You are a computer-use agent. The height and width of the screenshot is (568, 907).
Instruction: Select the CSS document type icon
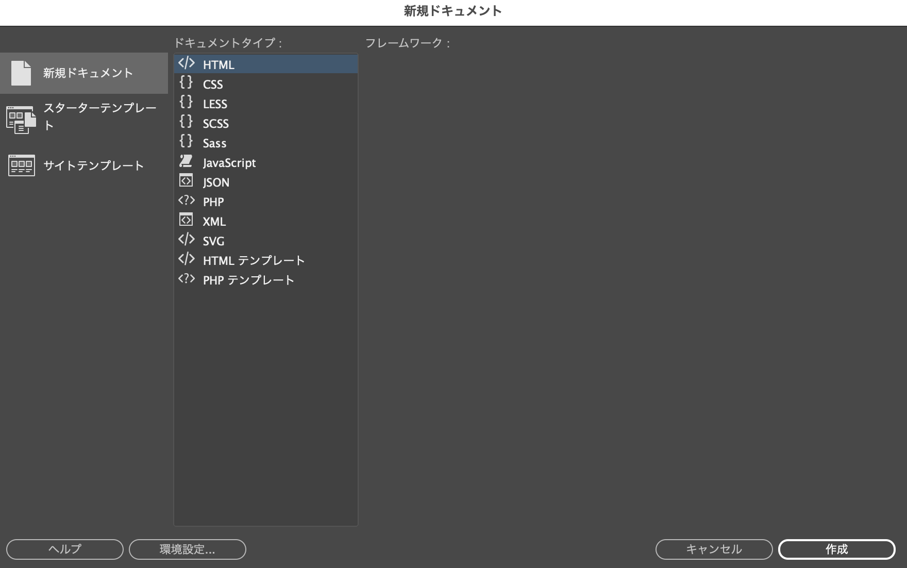(187, 83)
